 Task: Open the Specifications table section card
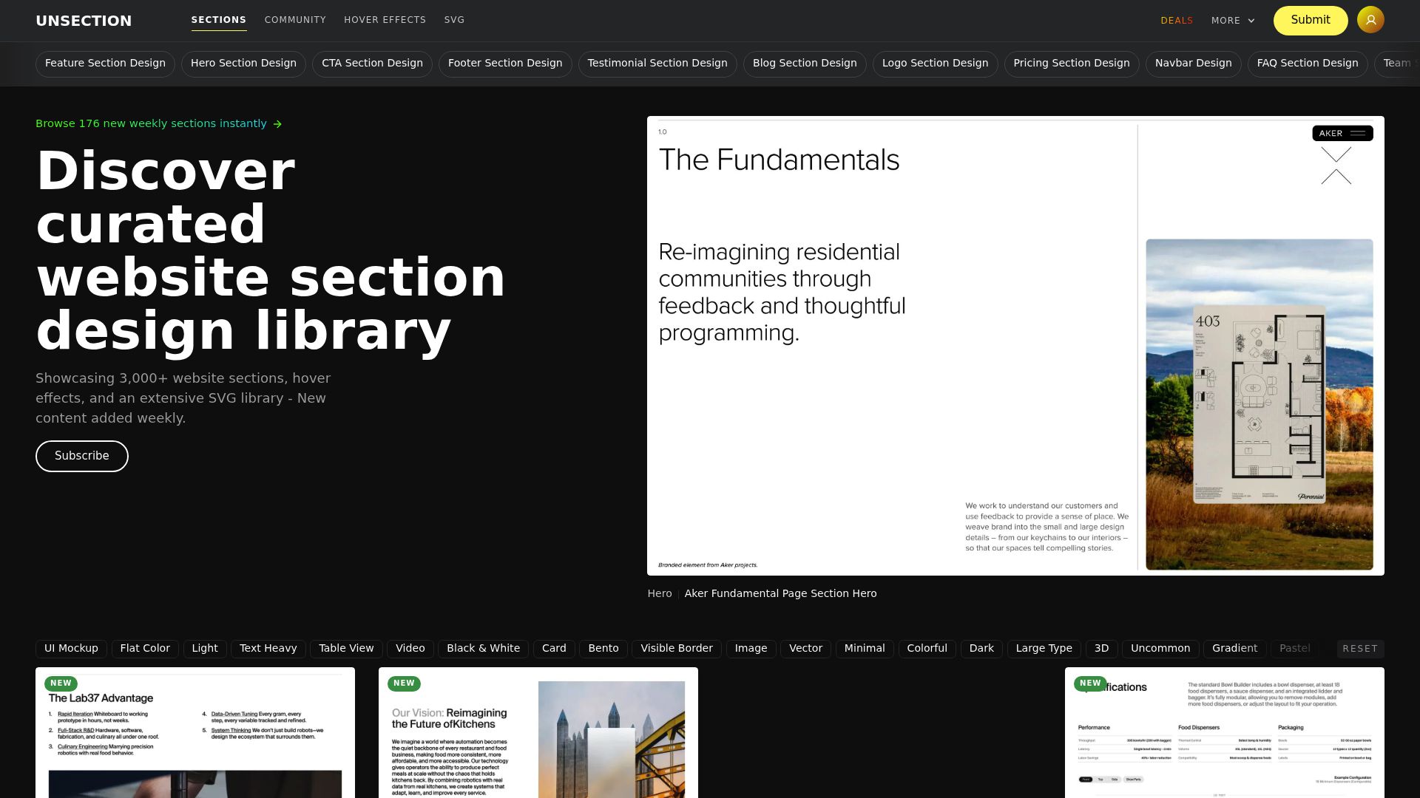pos(1225,733)
